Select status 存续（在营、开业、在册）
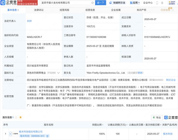 tap(100, 17)
